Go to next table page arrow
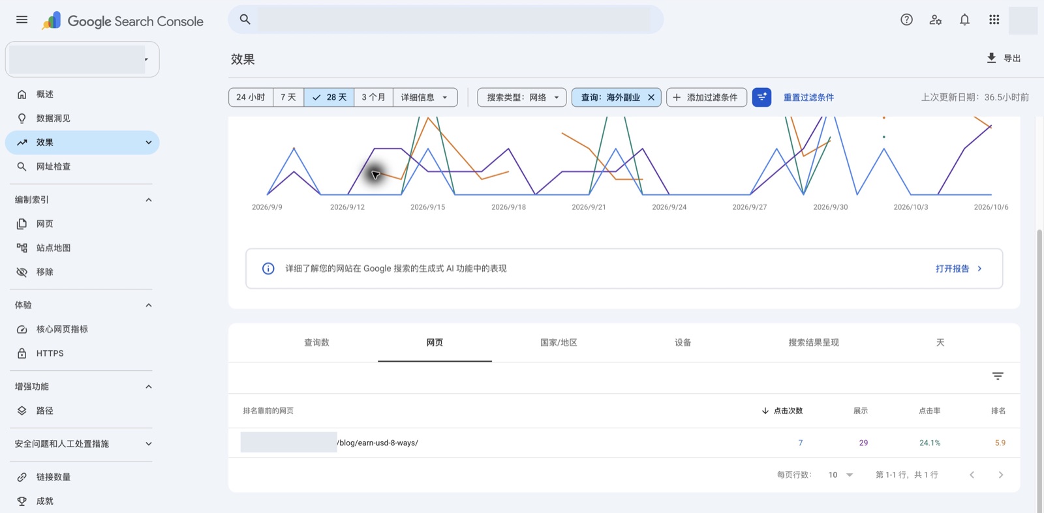This screenshot has height=513, width=1044. coord(1001,475)
